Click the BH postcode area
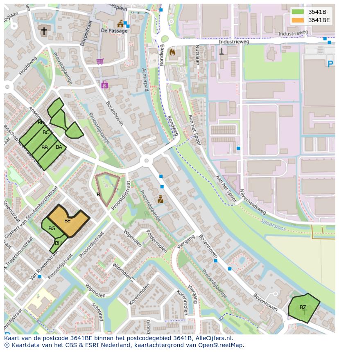 click(57, 244)
